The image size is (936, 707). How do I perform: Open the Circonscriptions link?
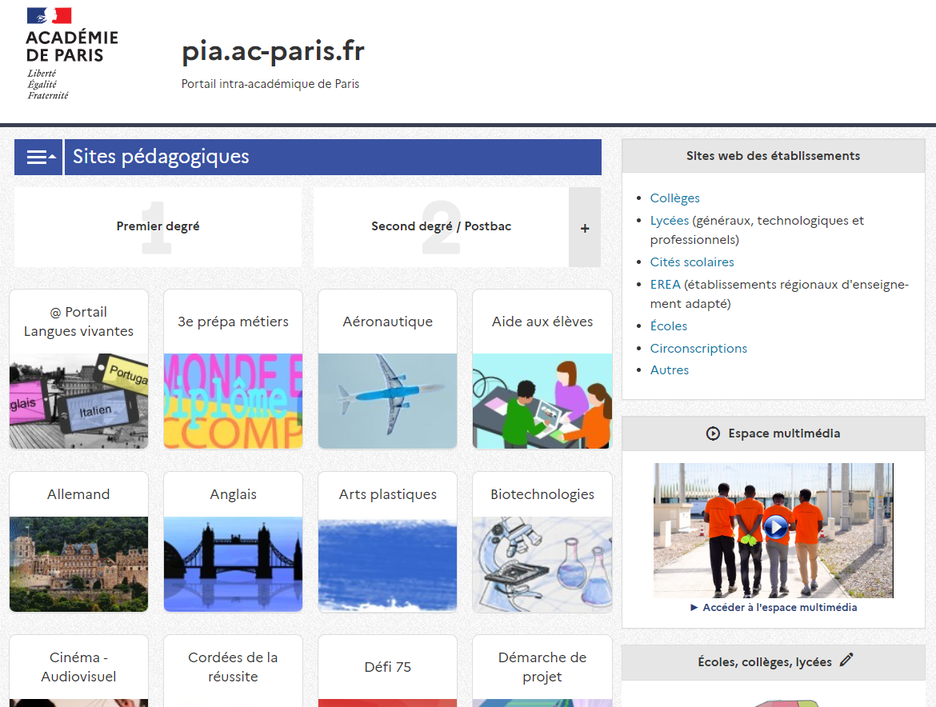click(x=698, y=349)
